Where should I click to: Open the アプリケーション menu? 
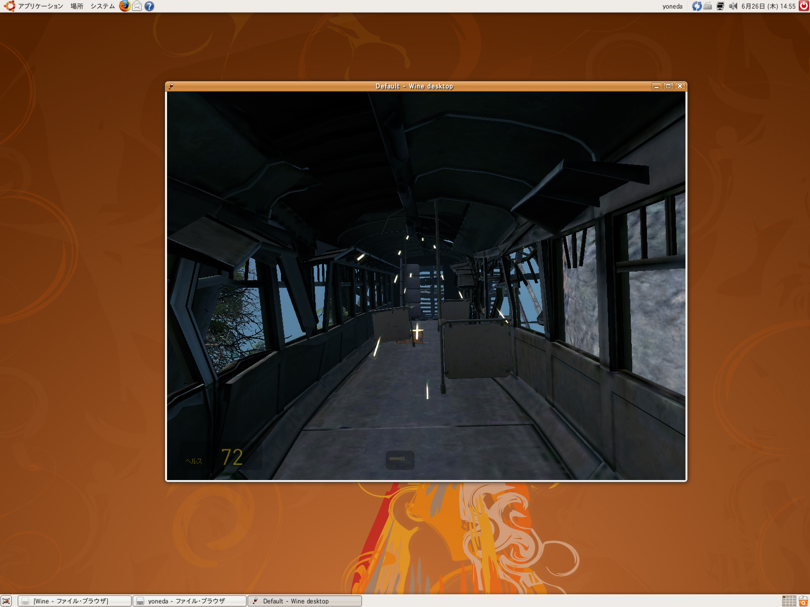coord(40,6)
